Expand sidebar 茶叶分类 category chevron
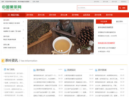 coord(23,30)
